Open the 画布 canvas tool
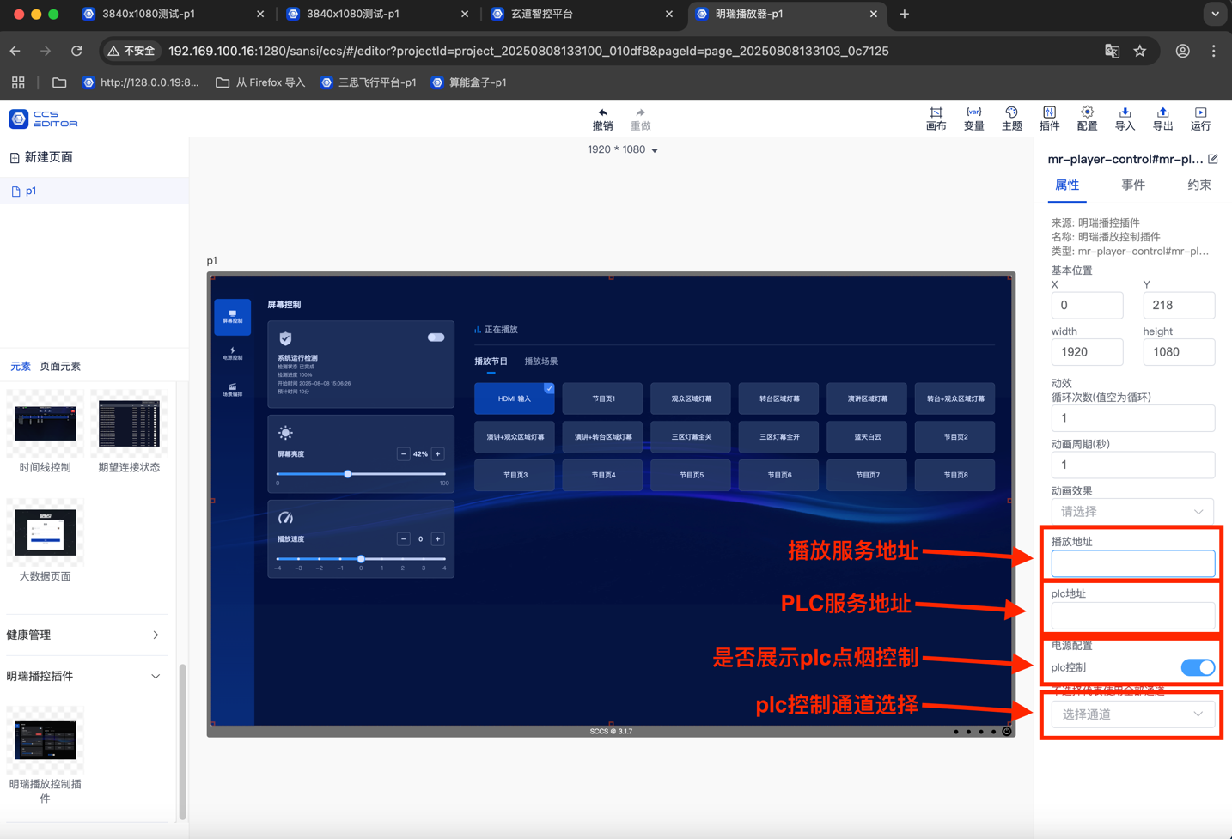This screenshot has height=839, width=1232. [936, 119]
